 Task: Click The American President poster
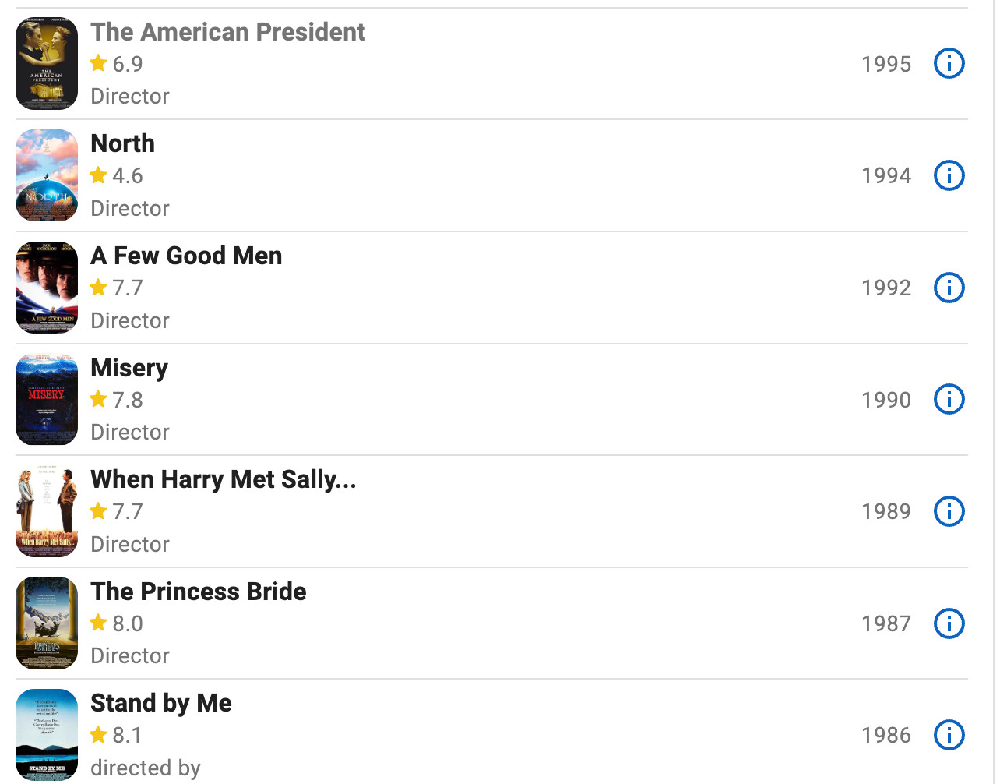click(47, 64)
